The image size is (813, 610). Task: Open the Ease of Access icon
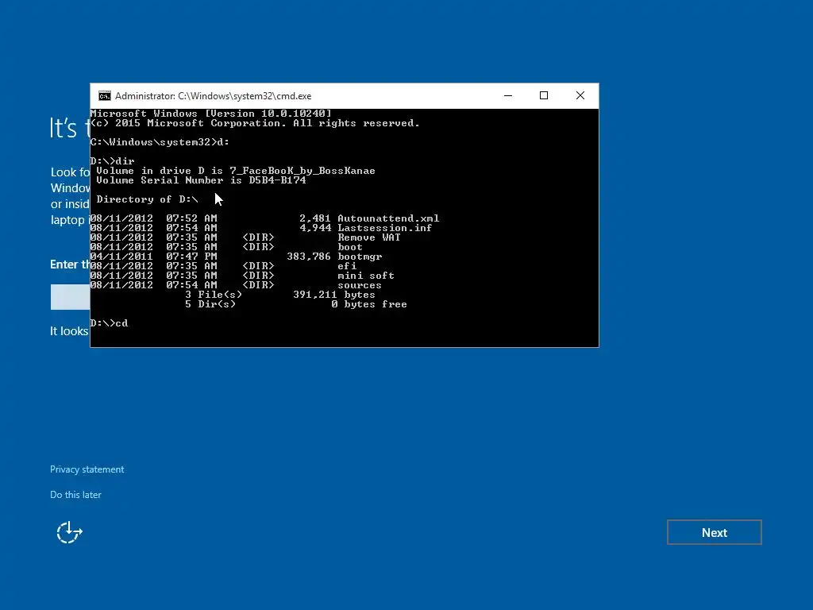[70, 532]
